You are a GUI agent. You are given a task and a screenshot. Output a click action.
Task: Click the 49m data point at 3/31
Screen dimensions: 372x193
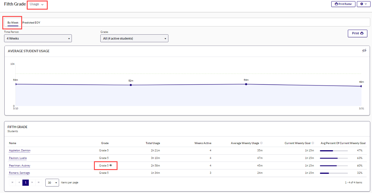tap(361, 86)
